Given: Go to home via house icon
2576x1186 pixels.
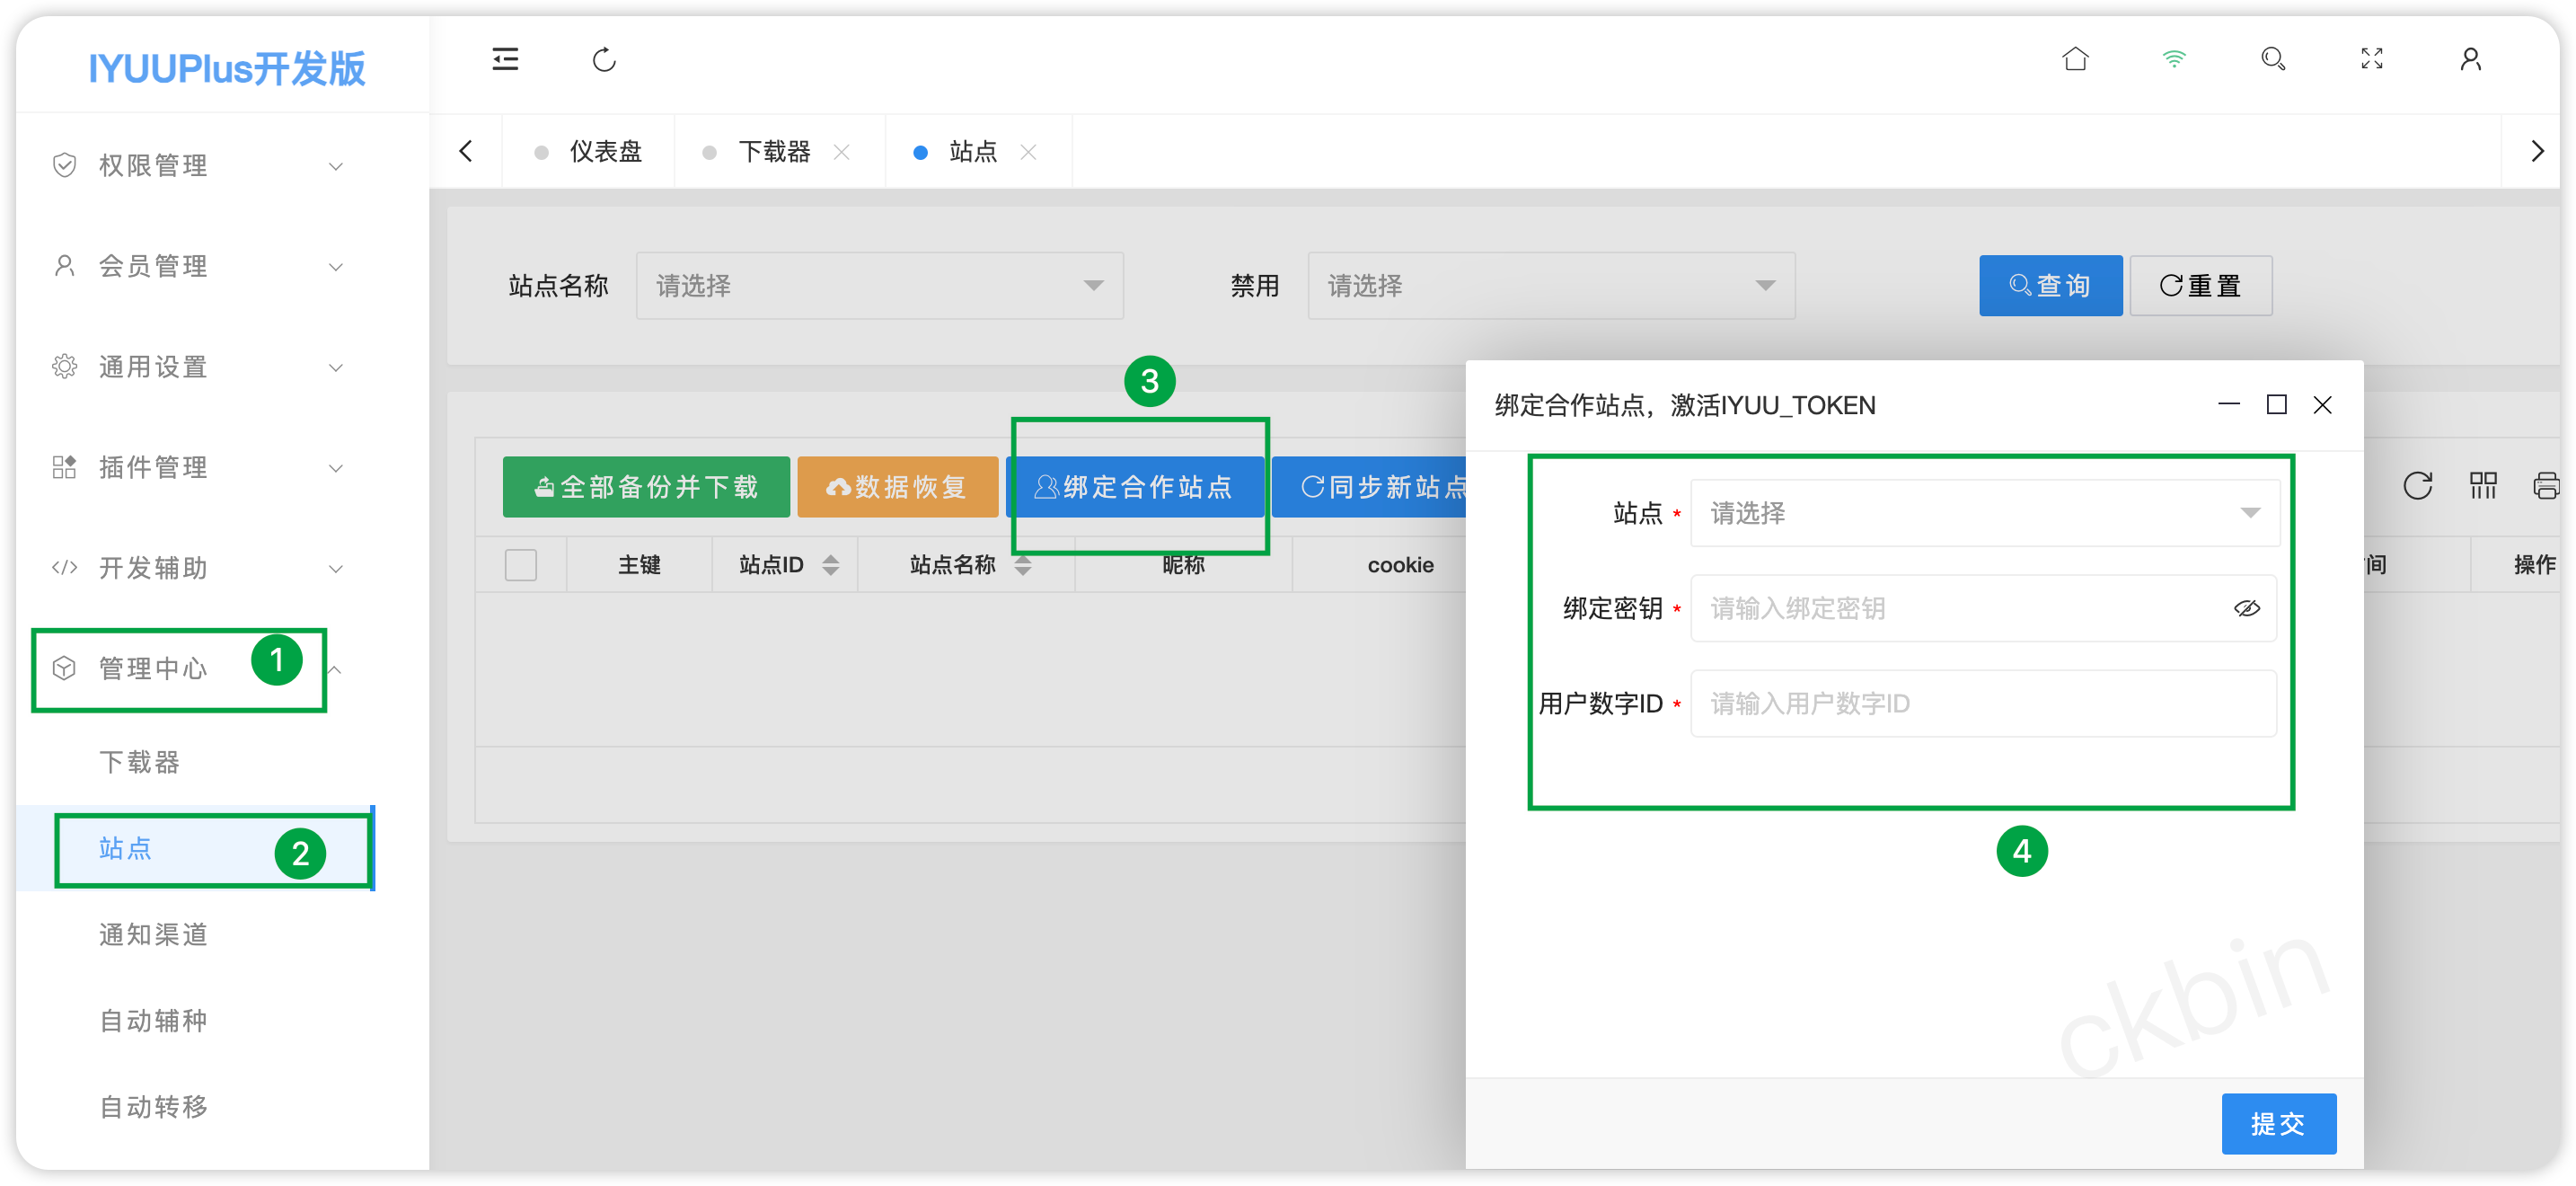Looking at the screenshot, I should point(2075,60).
